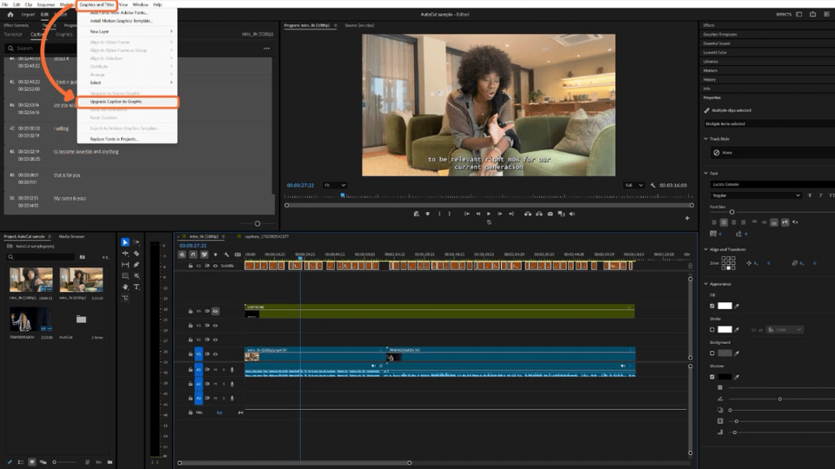Click Go to In point button
Viewport: 835px width, 469px height.
(x=467, y=214)
